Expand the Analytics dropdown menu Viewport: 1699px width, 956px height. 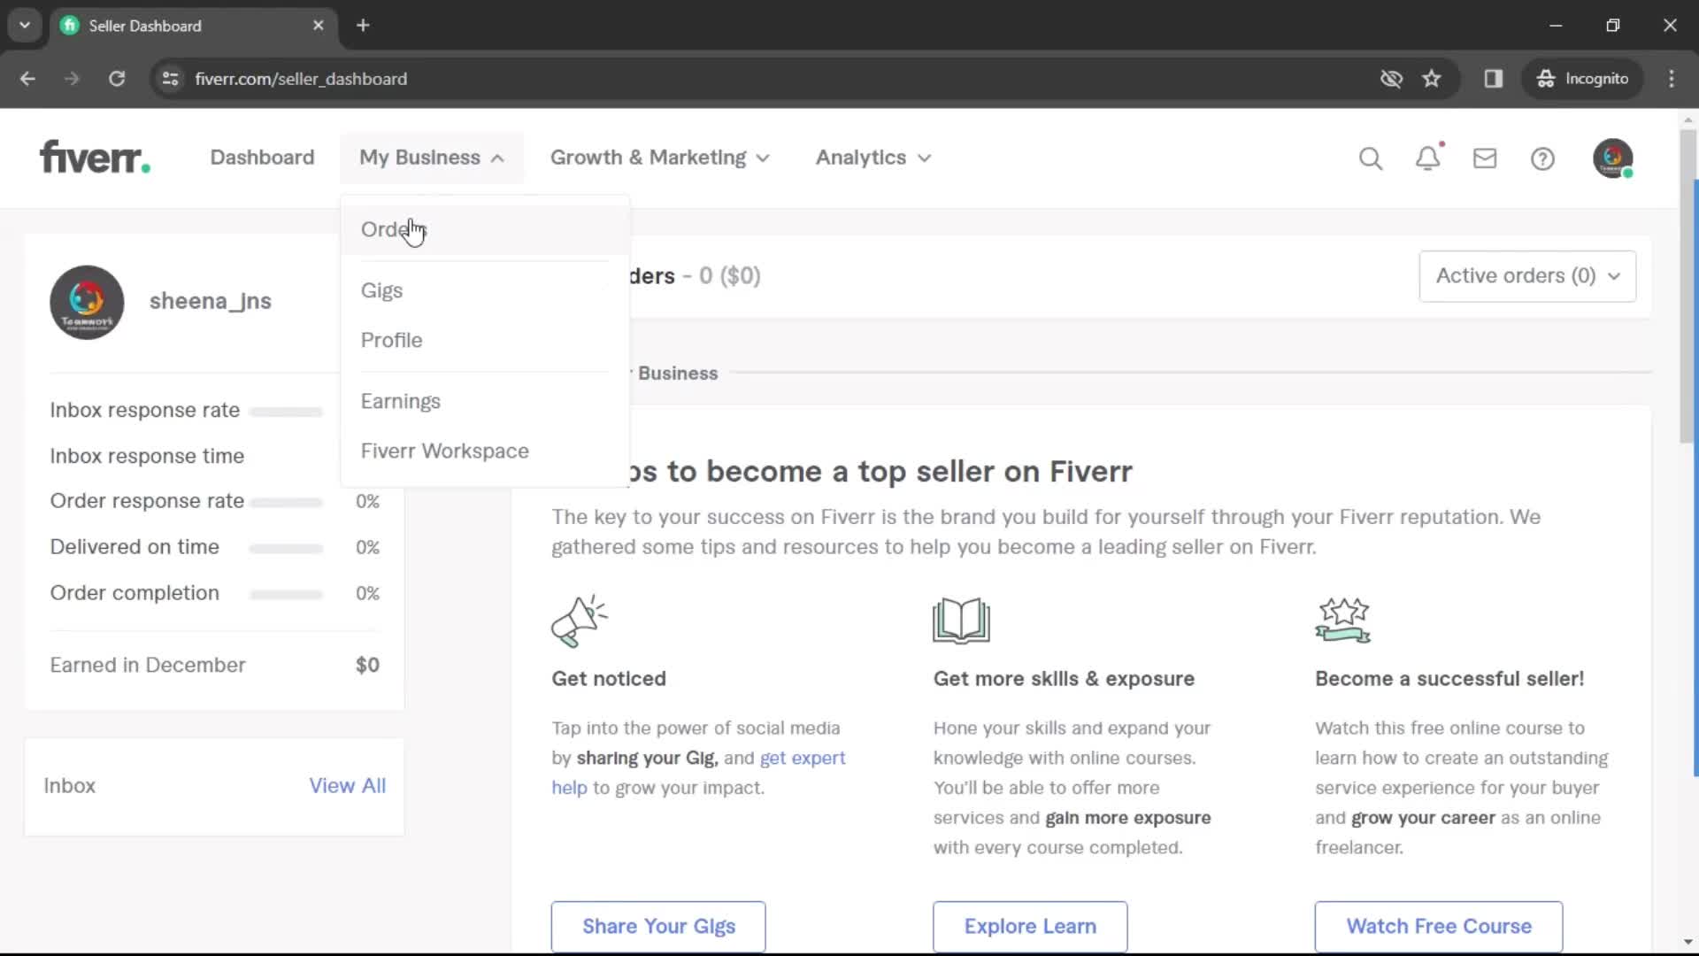[x=873, y=158]
